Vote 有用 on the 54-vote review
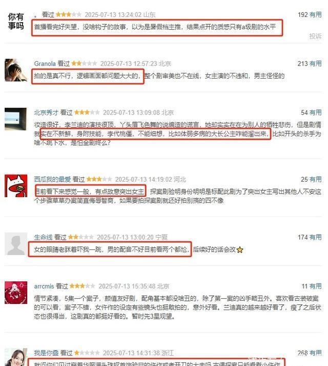Screen dimensions: 328x366 point(316,112)
